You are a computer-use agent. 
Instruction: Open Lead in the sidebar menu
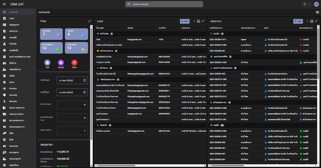point(11,18)
